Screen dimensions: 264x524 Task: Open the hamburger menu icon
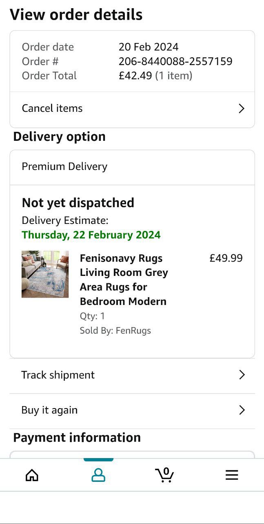(232, 475)
